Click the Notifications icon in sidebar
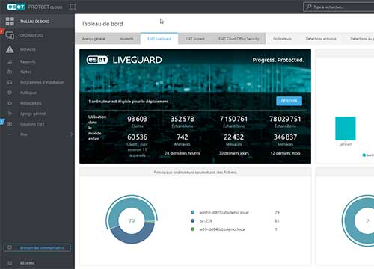374x269 pixels. tap(10, 103)
